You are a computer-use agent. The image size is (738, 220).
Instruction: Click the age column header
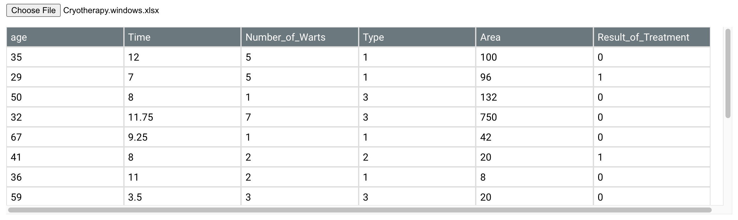pos(19,37)
